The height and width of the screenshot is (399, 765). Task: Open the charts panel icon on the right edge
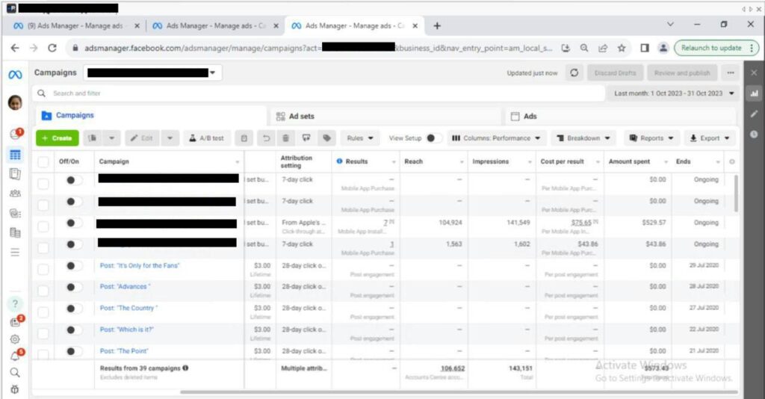coord(755,93)
